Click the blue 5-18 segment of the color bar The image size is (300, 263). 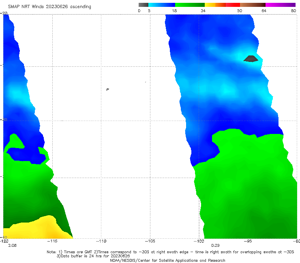click(x=162, y=5)
